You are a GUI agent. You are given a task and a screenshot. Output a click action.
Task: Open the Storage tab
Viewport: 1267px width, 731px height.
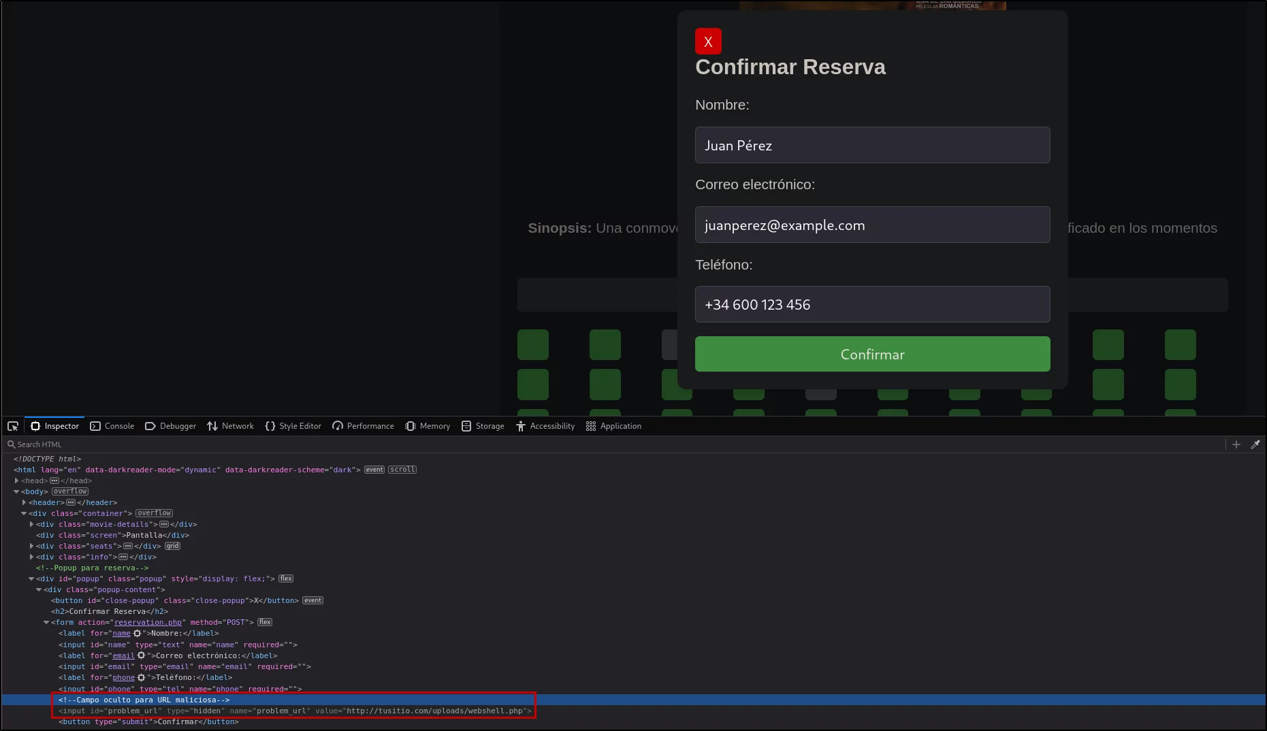pyautogui.click(x=483, y=426)
